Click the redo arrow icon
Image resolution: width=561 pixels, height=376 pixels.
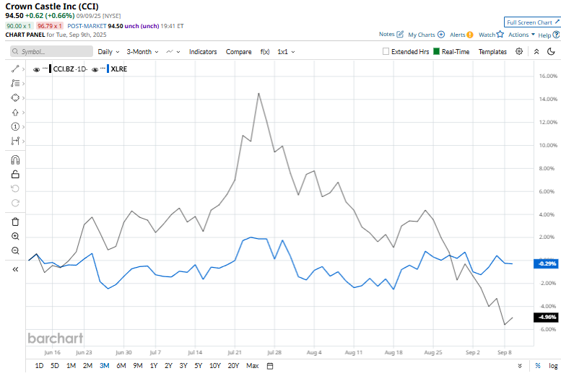[x=15, y=203]
